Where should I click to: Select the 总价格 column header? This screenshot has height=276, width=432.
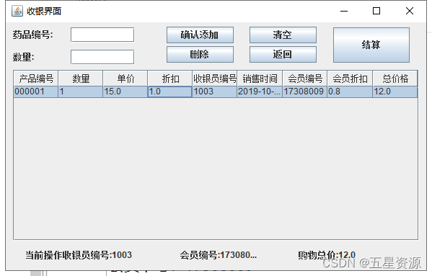(395, 79)
